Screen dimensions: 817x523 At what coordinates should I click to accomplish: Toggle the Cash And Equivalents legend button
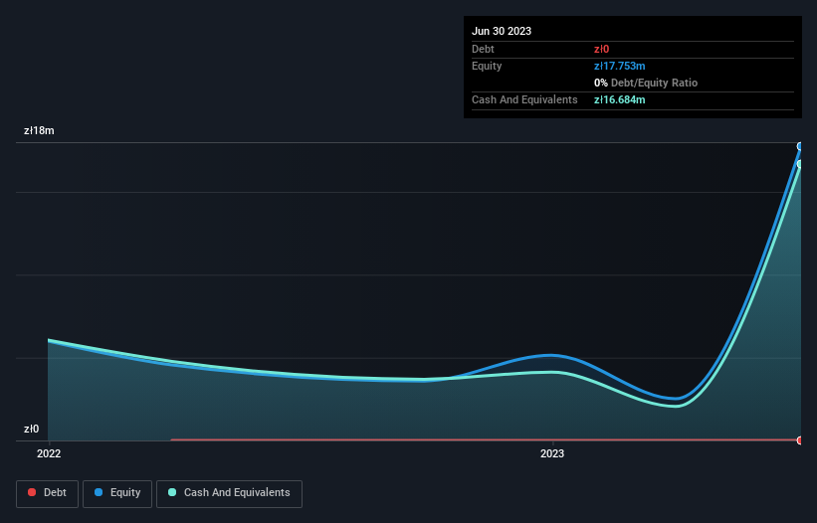229,493
